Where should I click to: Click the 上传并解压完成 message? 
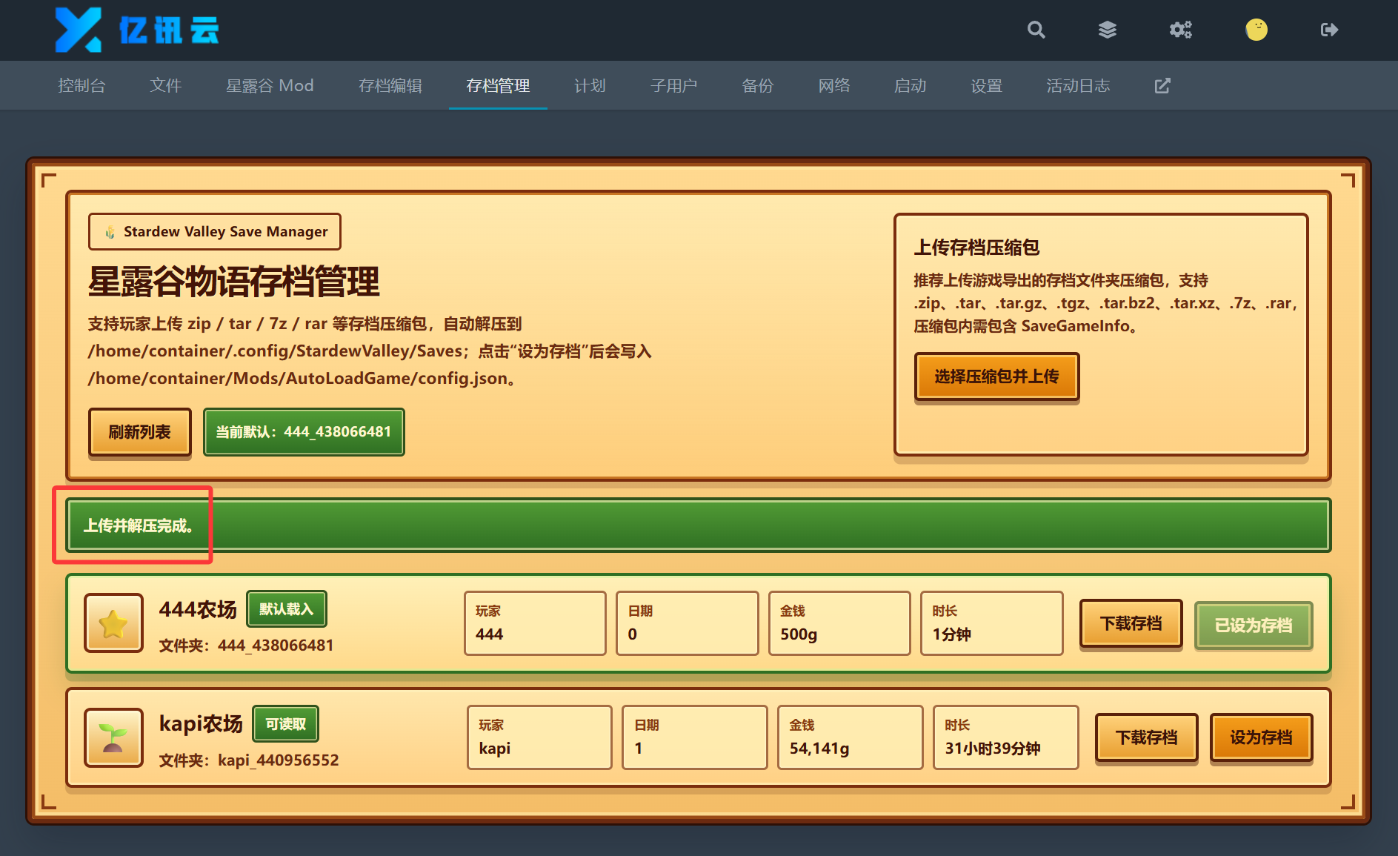(139, 525)
